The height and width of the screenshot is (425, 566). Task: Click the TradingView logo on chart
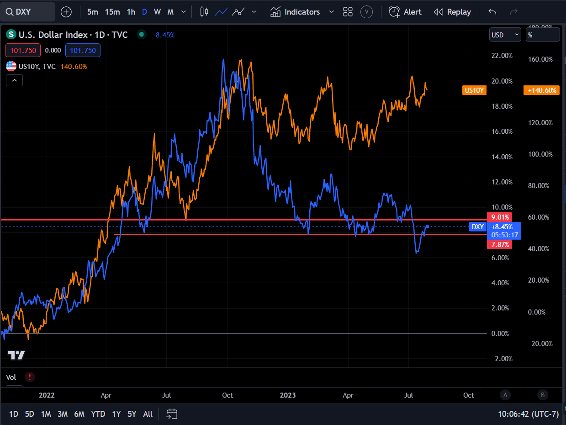click(16, 355)
